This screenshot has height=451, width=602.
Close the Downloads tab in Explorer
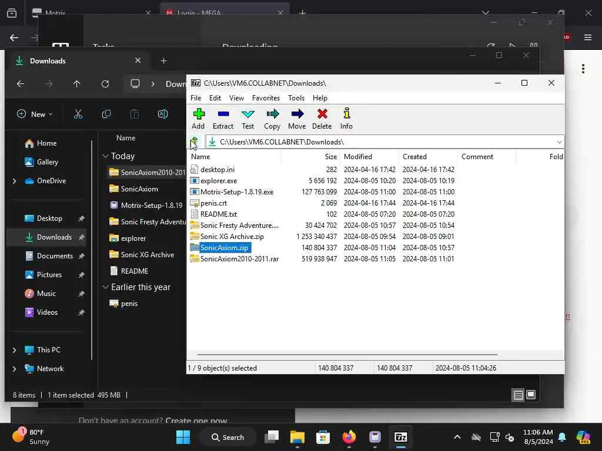point(138,60)
